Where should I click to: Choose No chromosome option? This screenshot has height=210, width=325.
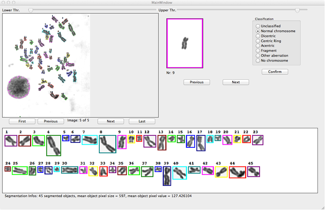click(258, 61)
